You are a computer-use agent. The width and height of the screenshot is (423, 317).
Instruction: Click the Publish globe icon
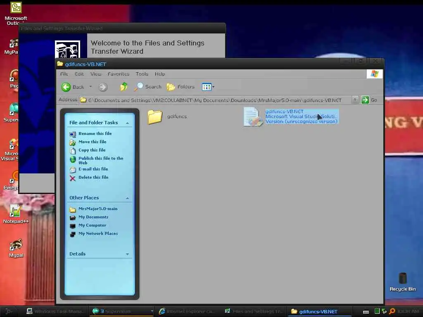(73, 160)
